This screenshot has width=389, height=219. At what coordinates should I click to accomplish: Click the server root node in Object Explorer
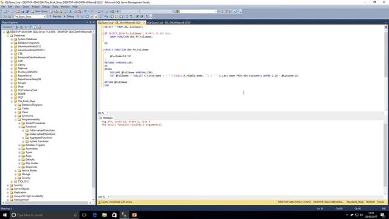coord(50,32)
